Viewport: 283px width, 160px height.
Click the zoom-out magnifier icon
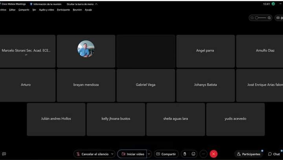(x=252, y=18)
